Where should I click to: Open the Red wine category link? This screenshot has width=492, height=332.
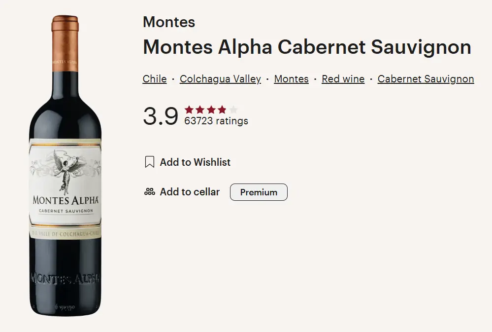[343, 79]
